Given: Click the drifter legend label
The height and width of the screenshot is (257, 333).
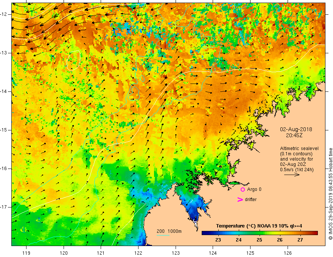Looking at the screenshot, I should 251,200.
